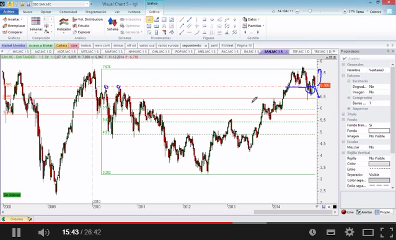Open the video settings gear
Image resolution: width=396 pixels, height=240 pixels.
[x=350, y=232]
